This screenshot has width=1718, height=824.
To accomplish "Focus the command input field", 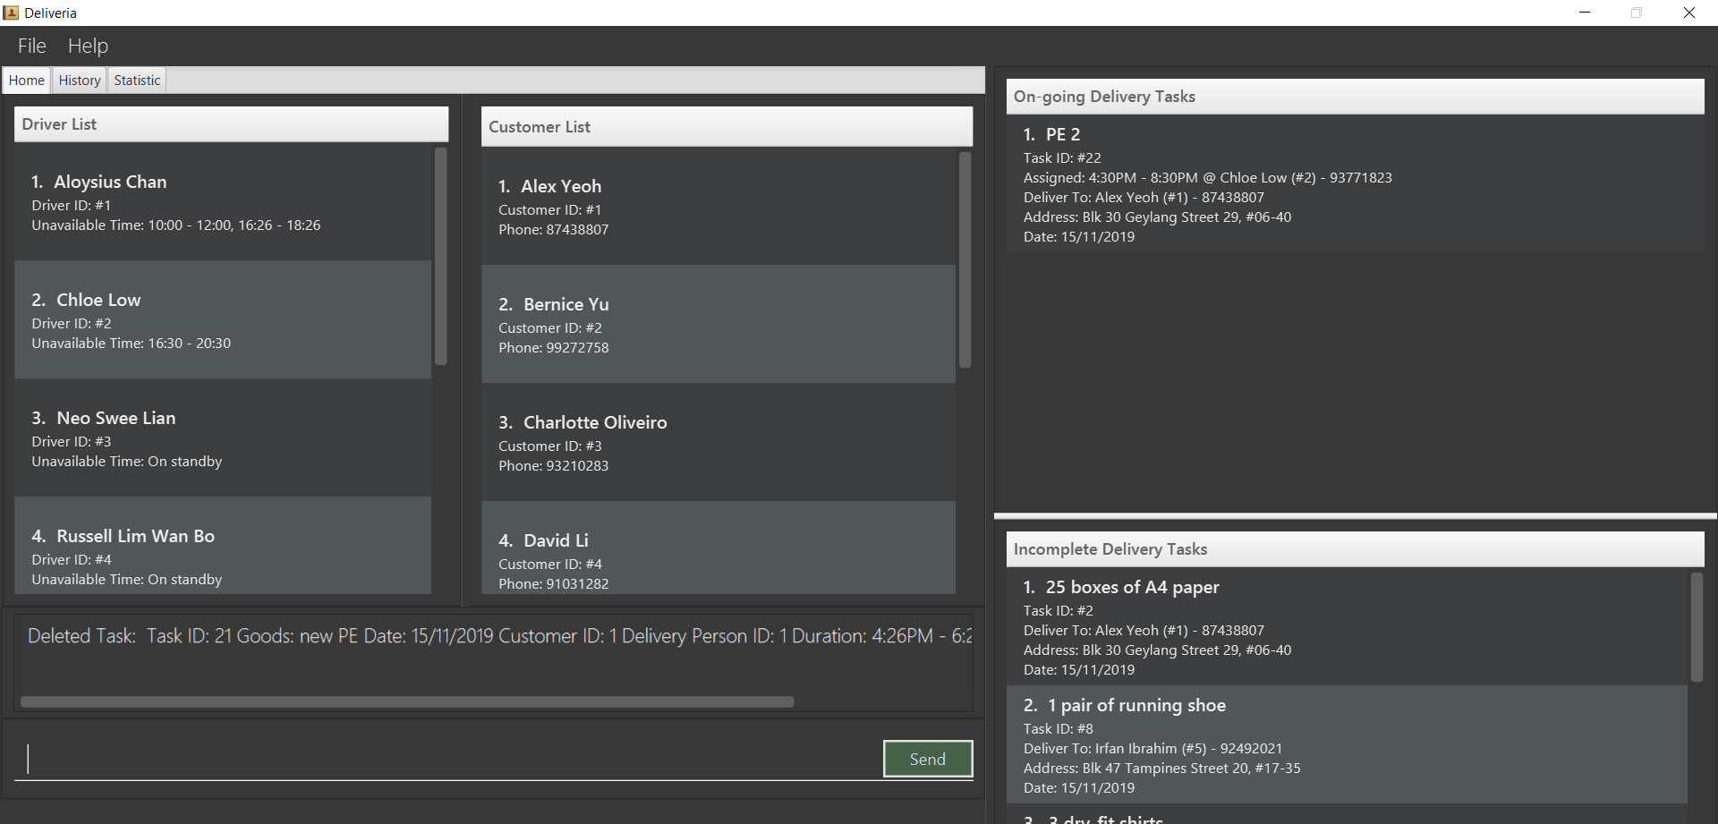I will pyautogui.click(x=450, y=759).
